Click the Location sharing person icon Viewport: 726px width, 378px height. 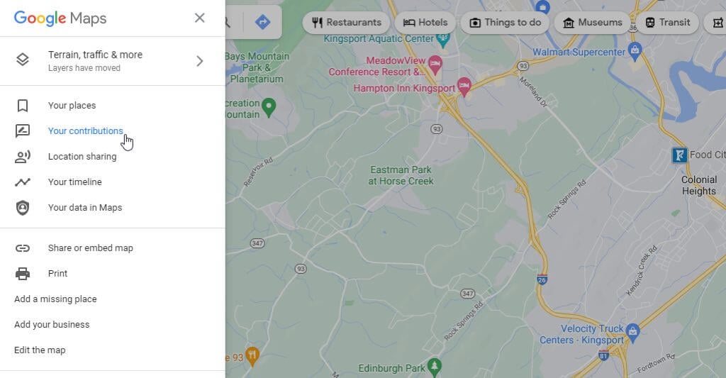(22, 157)
